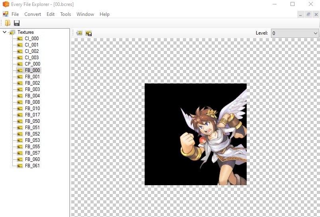Screen dimensions: 320x217
Task: Click the texture icon beside FB_017
Action: coord(20,115)
